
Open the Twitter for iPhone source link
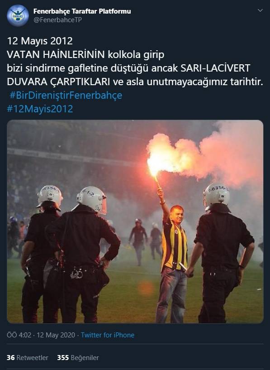(x=108, y=335)
